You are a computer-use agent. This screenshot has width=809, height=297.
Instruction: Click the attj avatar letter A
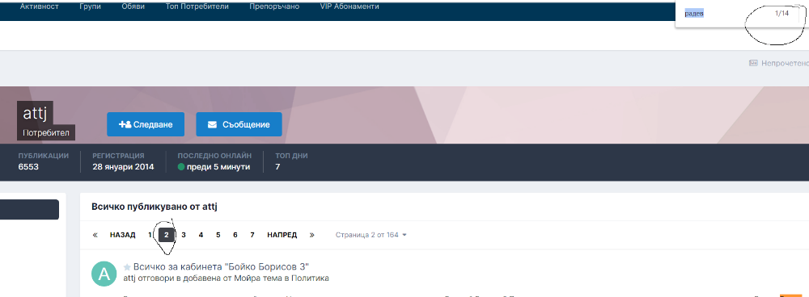tap(104, 274)
